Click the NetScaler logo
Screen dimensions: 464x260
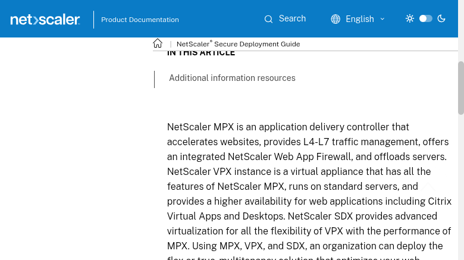(x=45, y=20)
